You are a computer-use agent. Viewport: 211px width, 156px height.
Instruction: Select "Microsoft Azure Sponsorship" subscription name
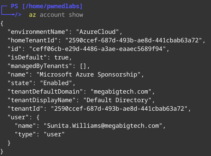tap(90, 75)
